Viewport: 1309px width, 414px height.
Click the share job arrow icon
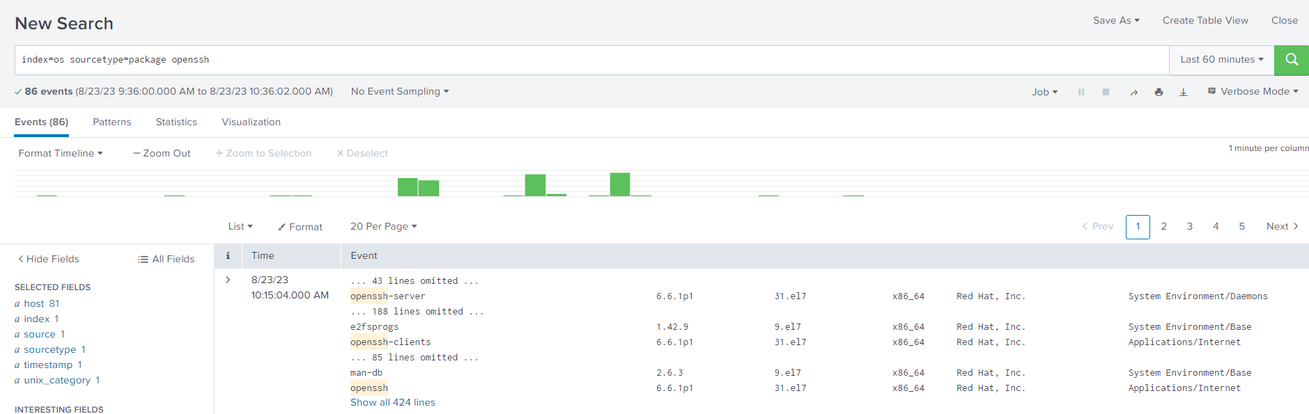(1133, 92)
